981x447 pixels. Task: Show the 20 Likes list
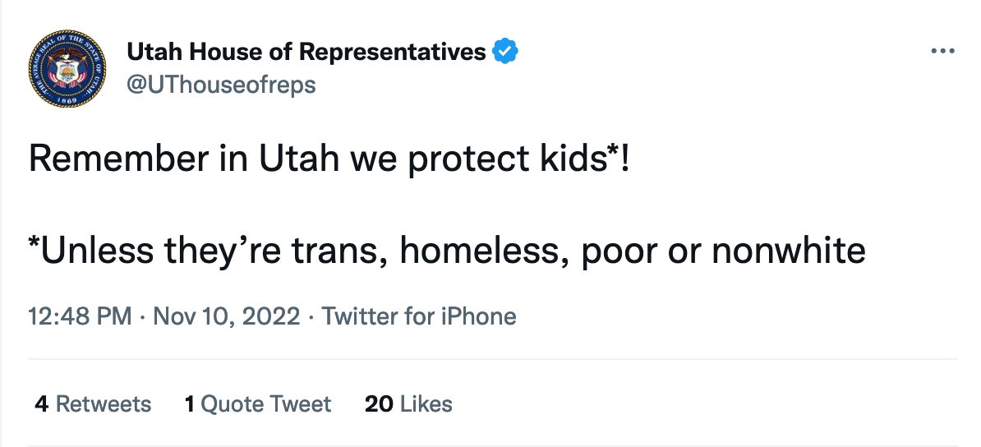pyautogui.click(x=408, y=404)
